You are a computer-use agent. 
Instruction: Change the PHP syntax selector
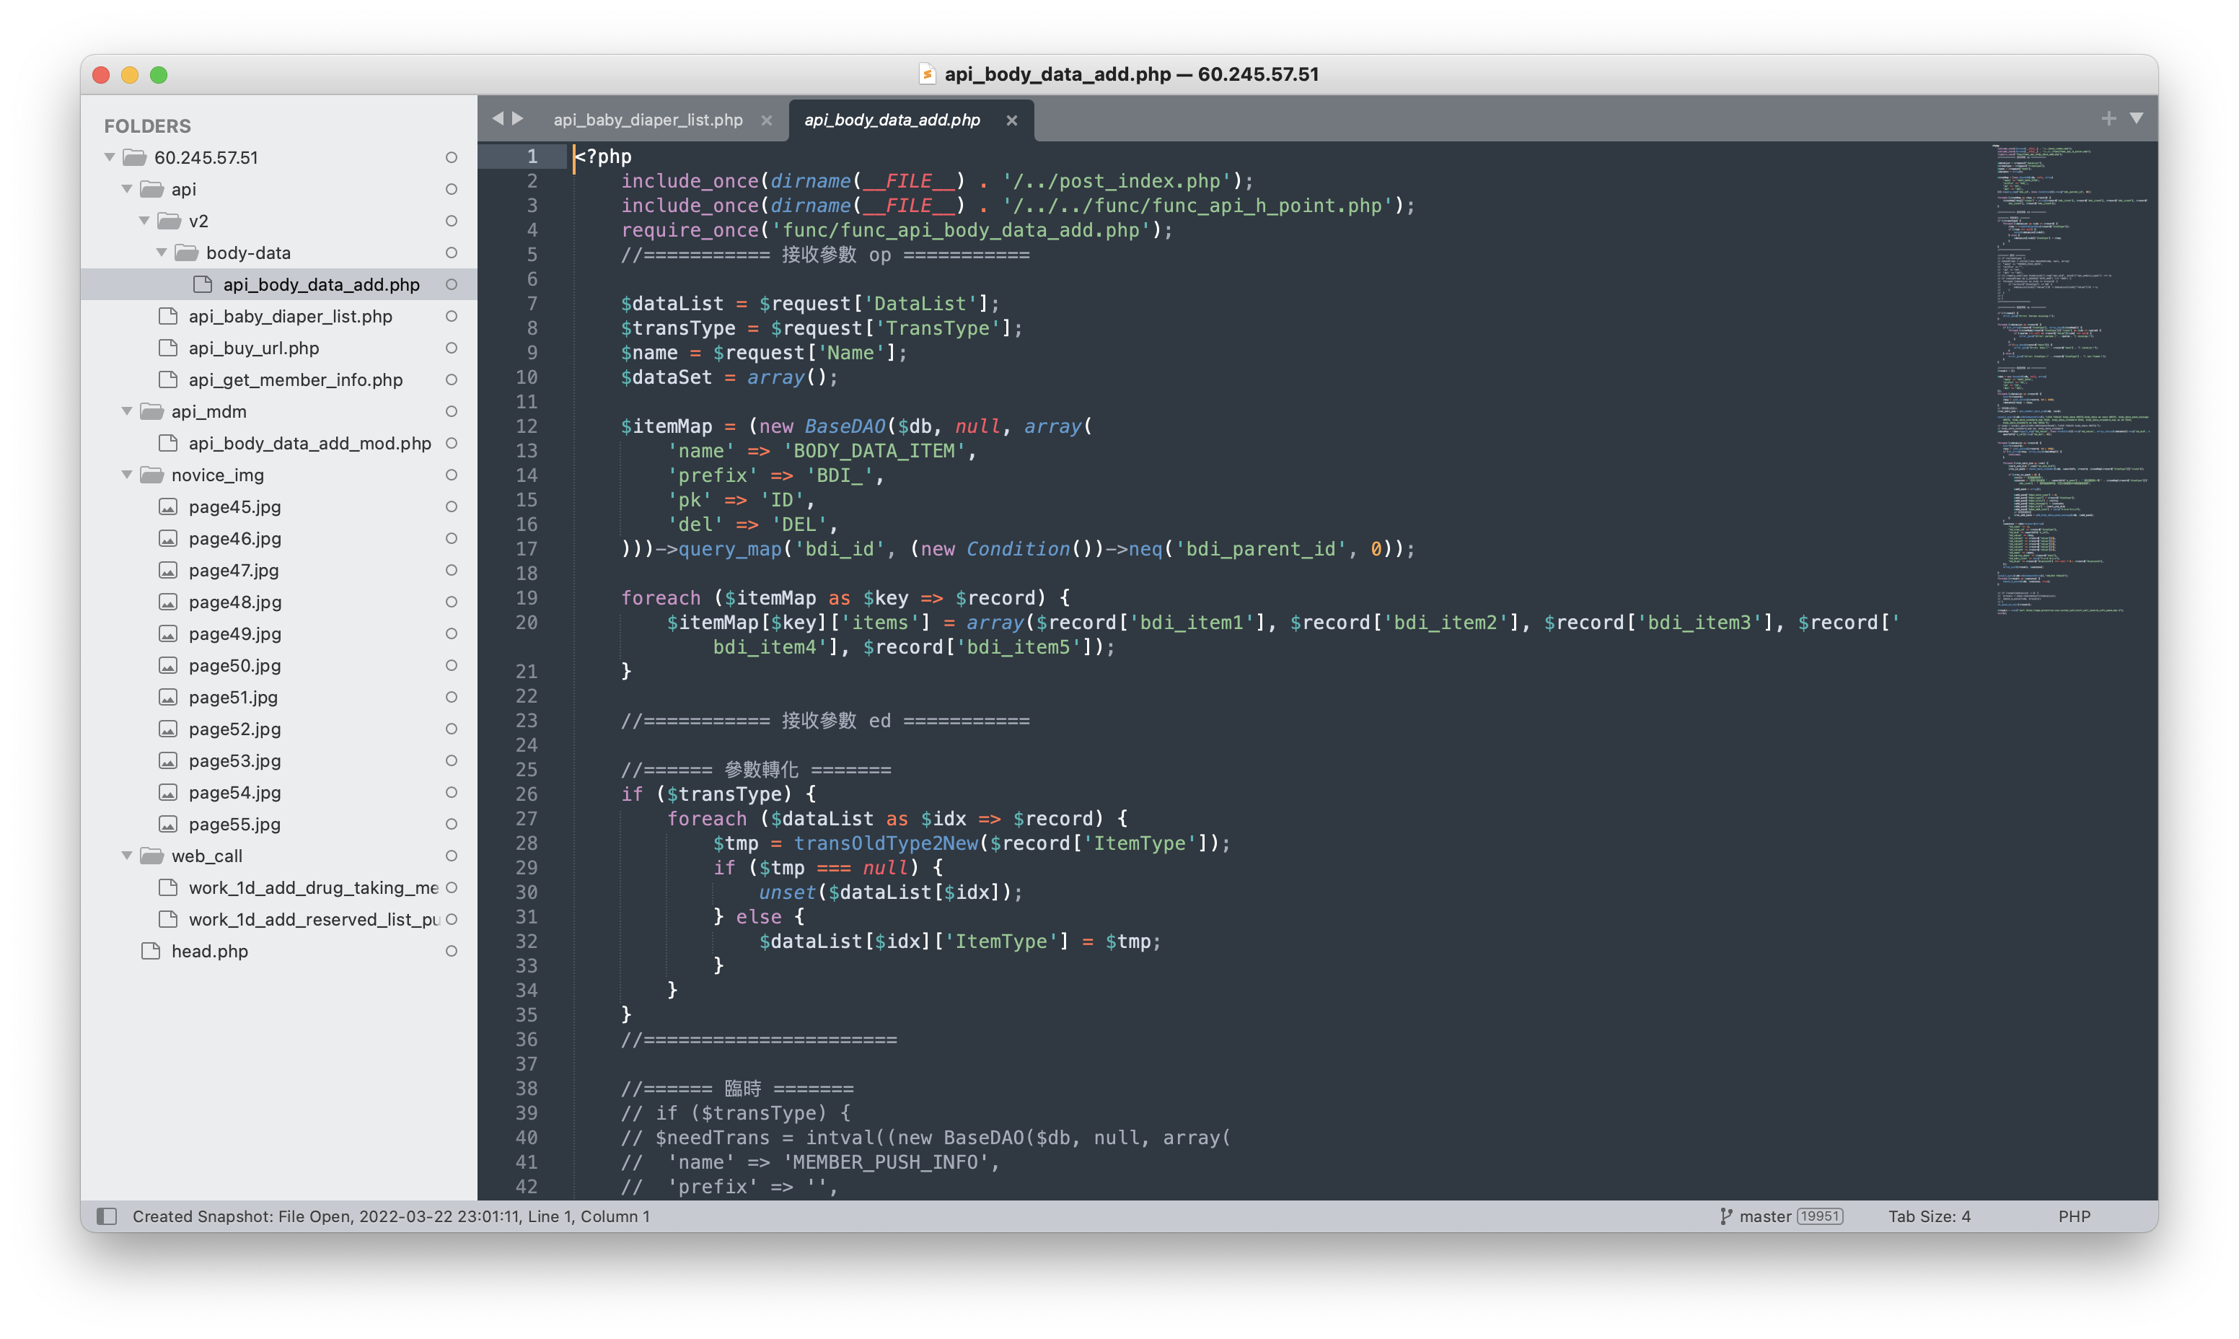pos(2074,1216)
